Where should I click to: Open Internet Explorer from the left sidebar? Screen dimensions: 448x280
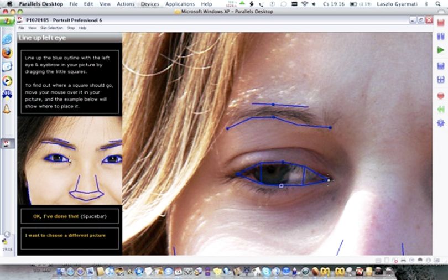click(x=7, y=39)
